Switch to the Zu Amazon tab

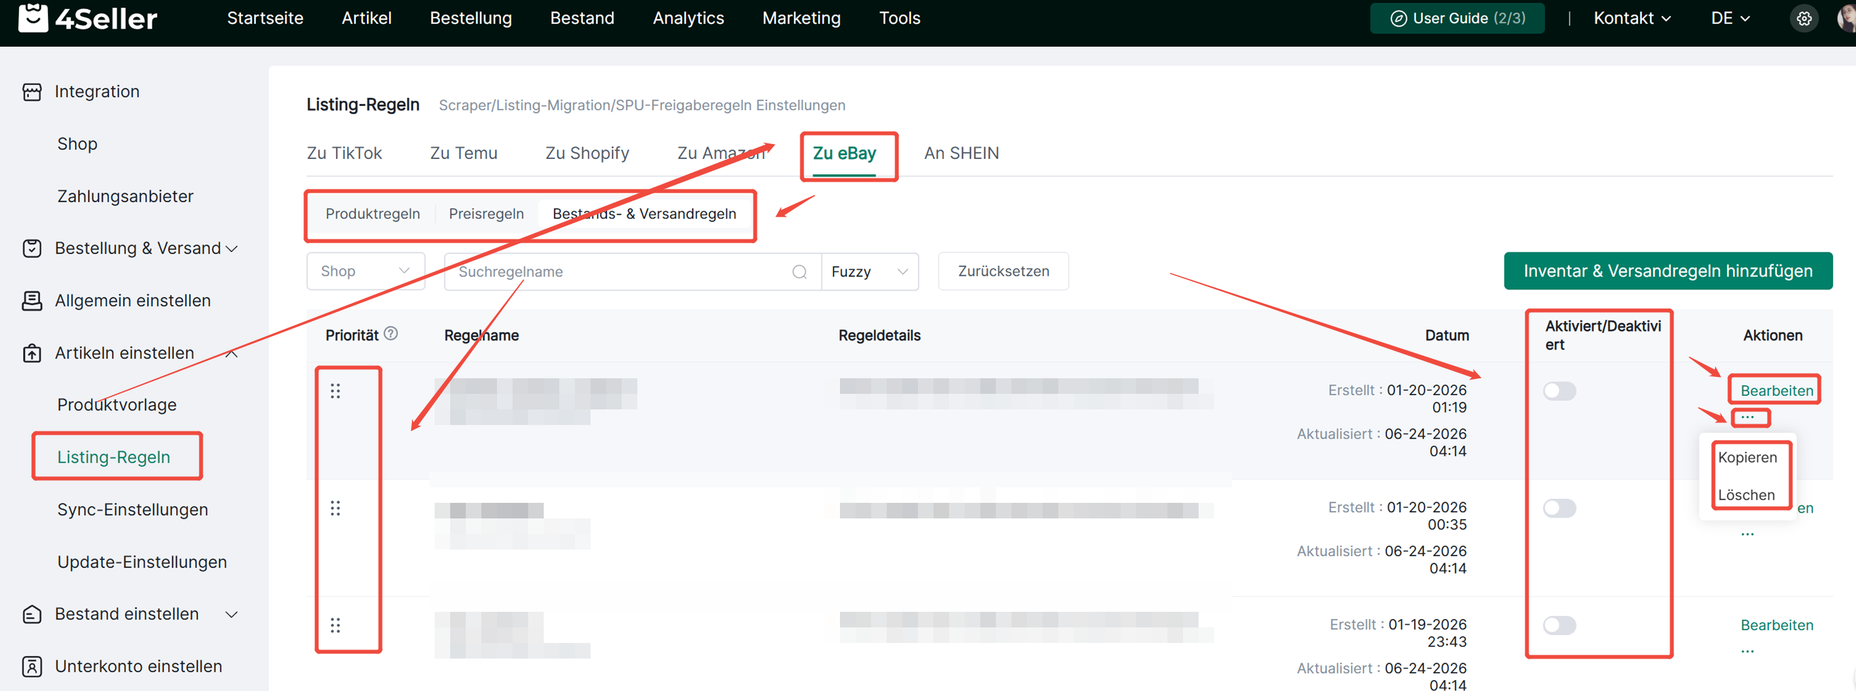[x=720, y=153]
